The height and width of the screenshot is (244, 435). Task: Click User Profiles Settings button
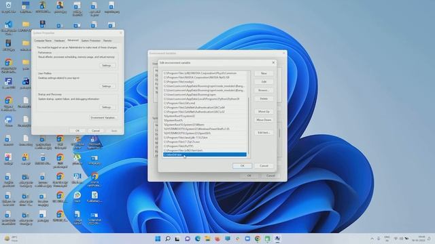click(107, 86)
